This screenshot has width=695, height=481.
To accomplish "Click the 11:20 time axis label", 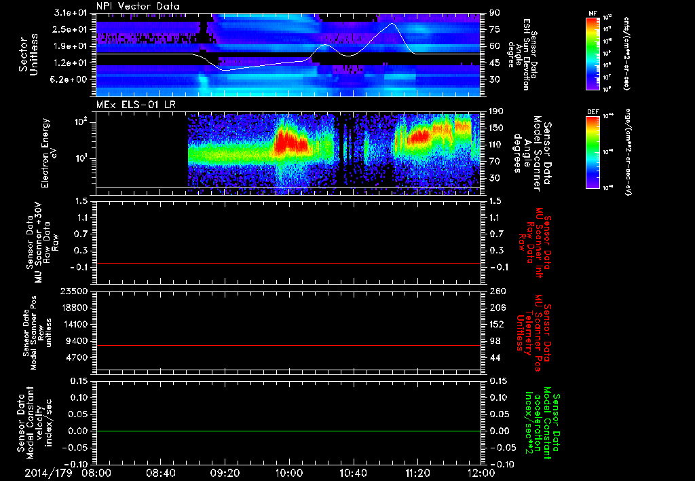I will [417, 473].
